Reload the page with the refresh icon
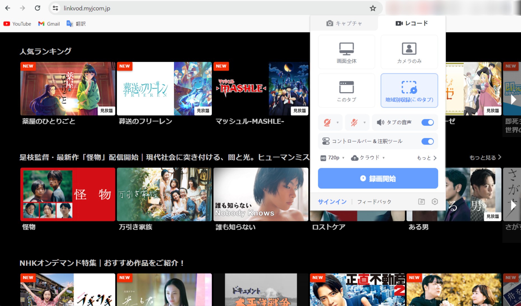 (37, 8)
